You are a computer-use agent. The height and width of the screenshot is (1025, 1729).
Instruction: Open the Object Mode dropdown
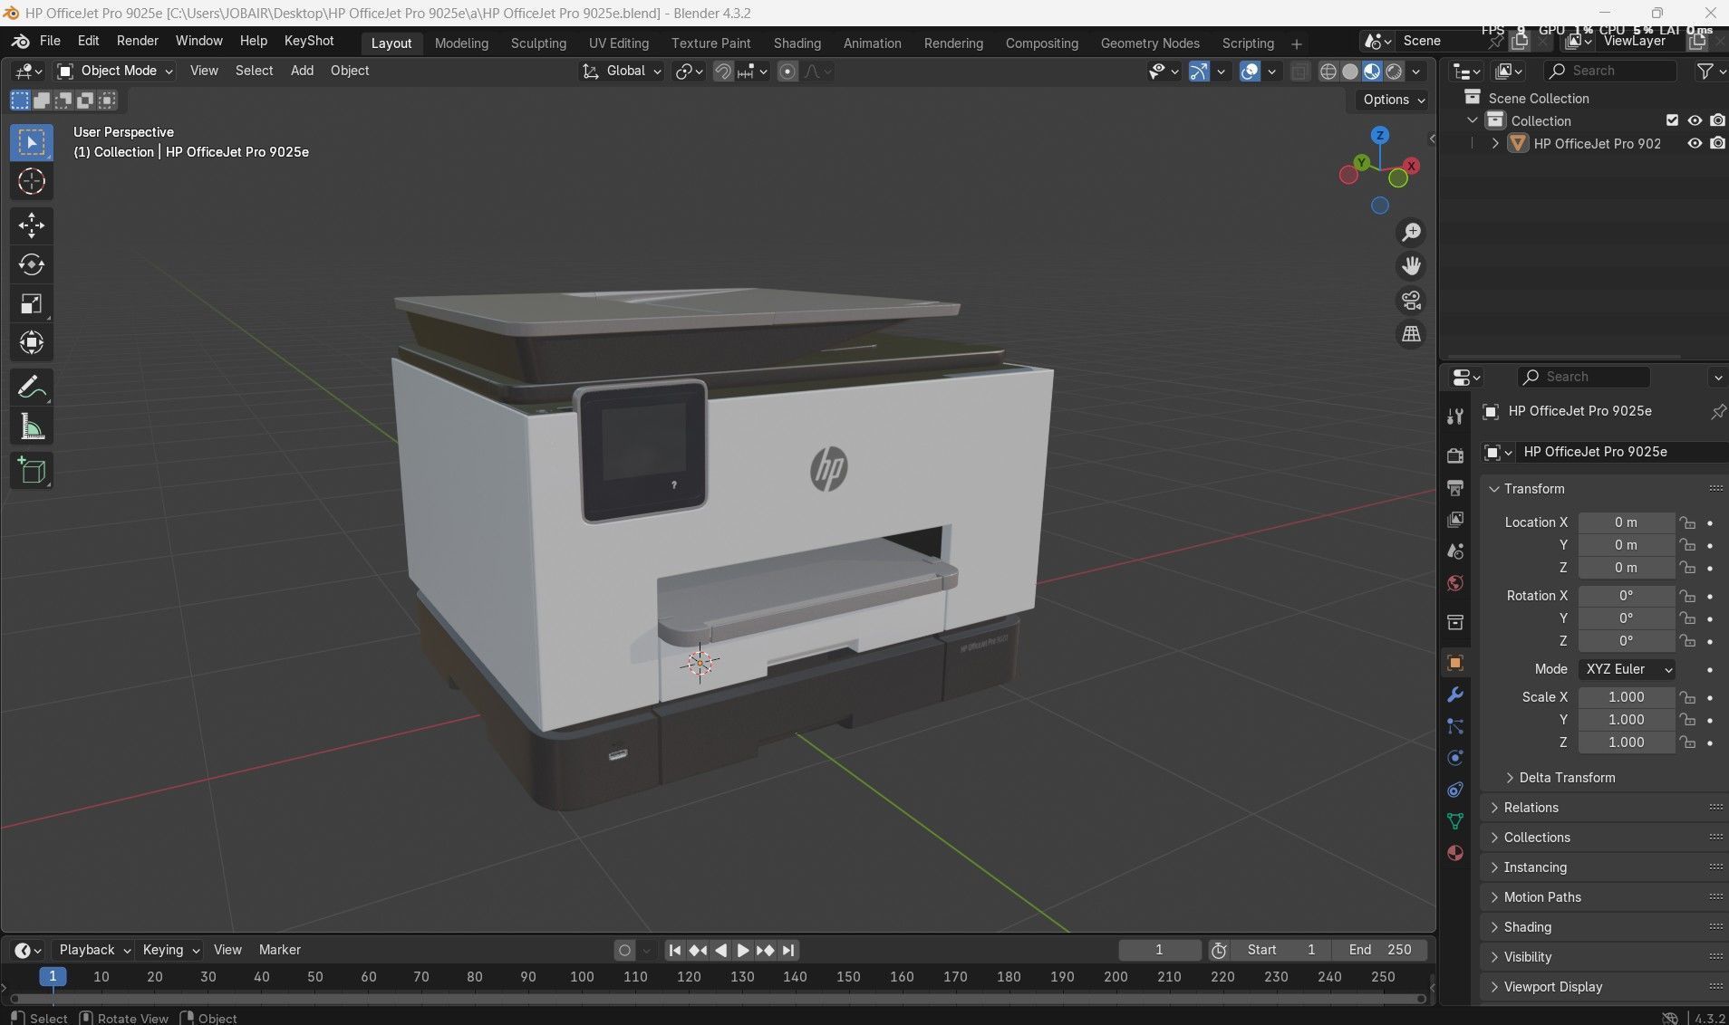tap(114, 71)
